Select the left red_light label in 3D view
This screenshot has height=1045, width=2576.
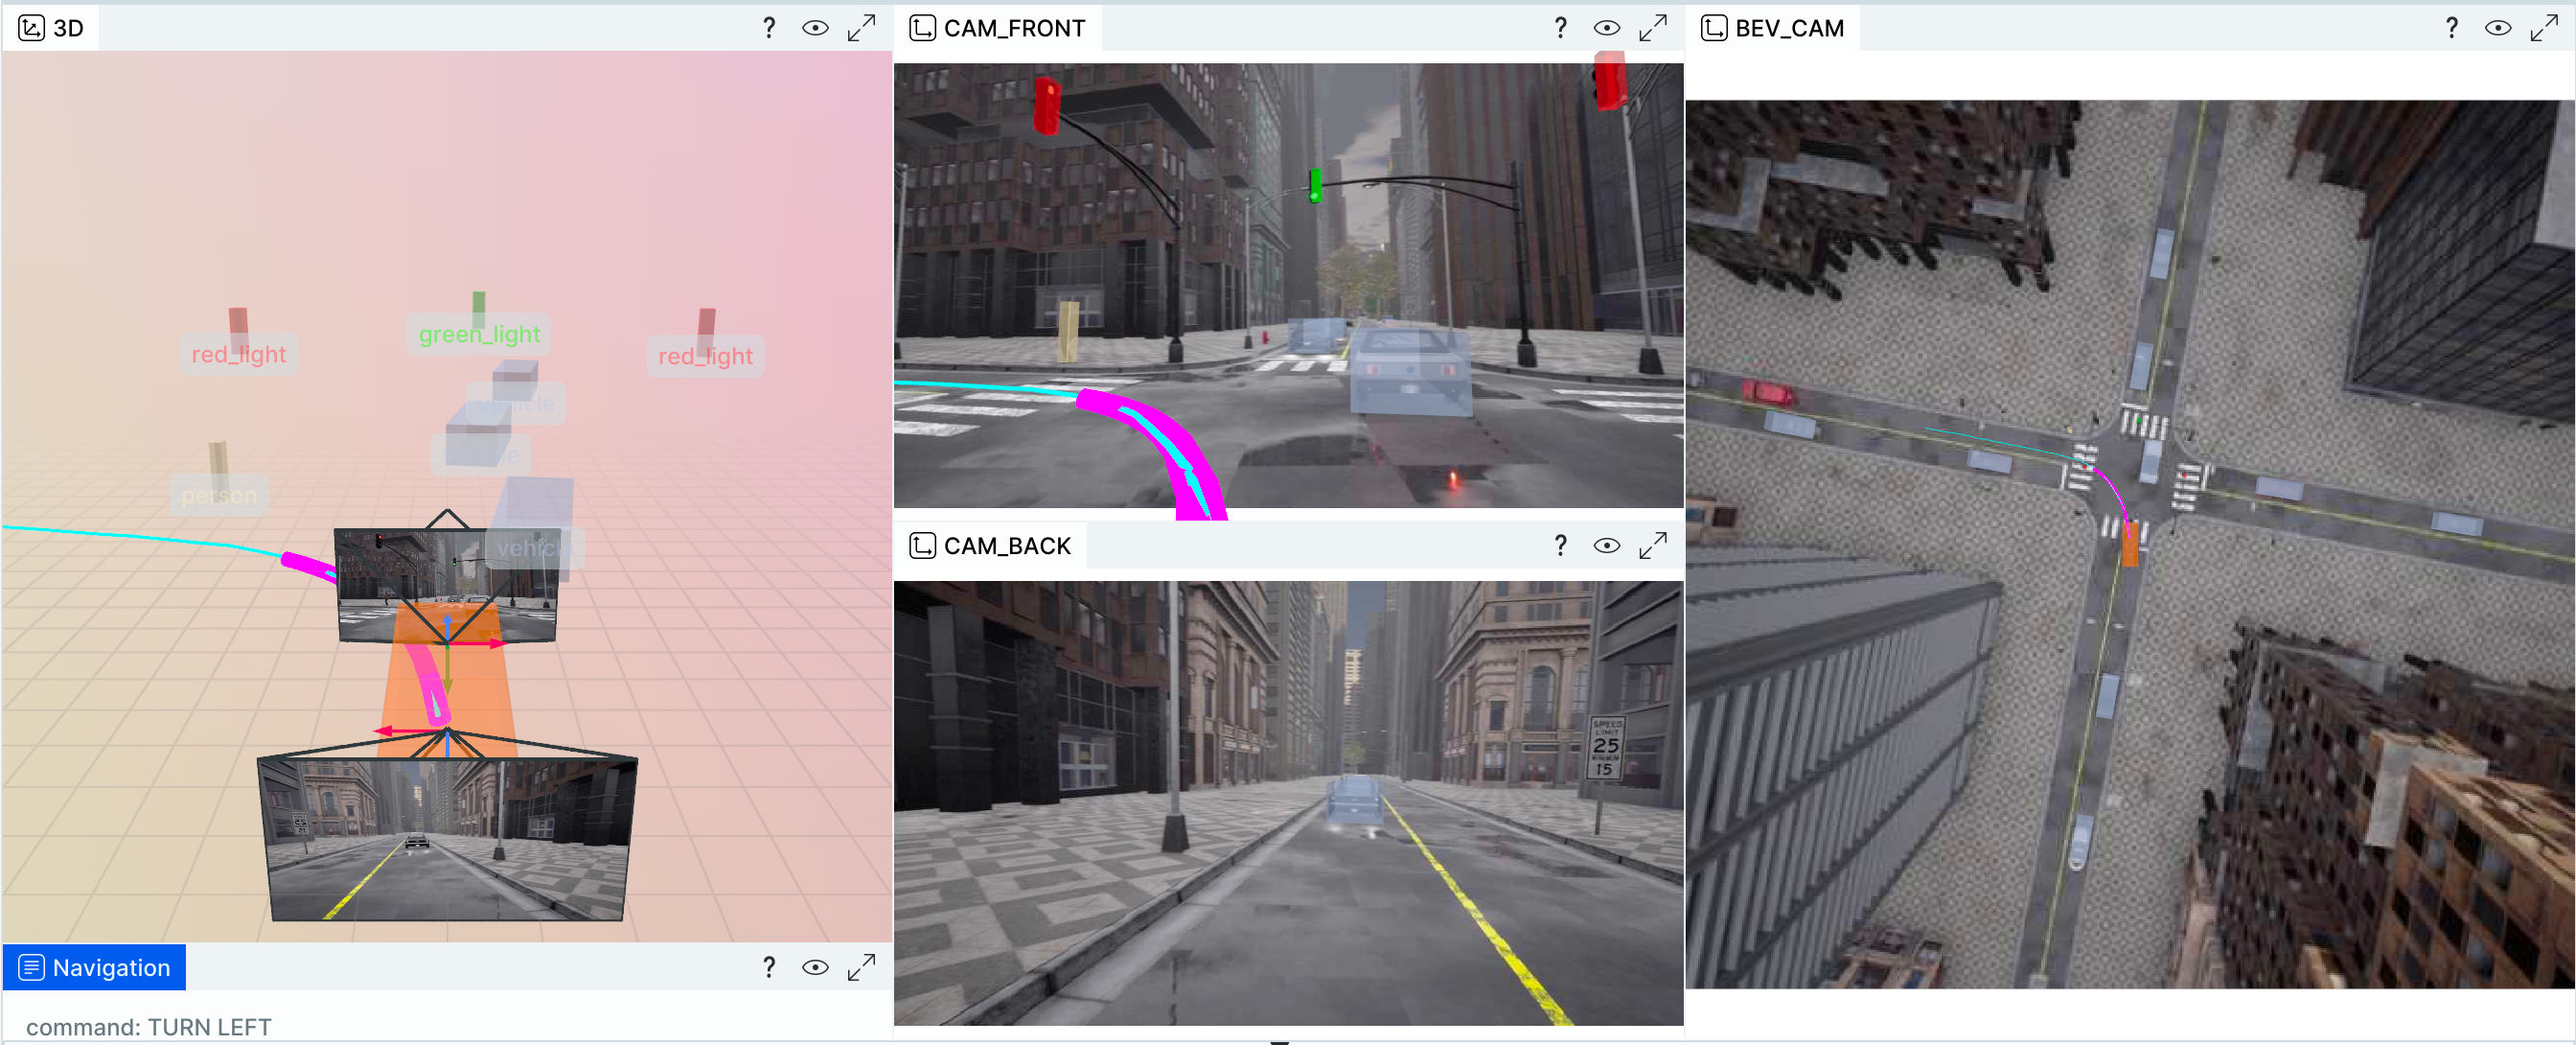(x=238, y=354)
